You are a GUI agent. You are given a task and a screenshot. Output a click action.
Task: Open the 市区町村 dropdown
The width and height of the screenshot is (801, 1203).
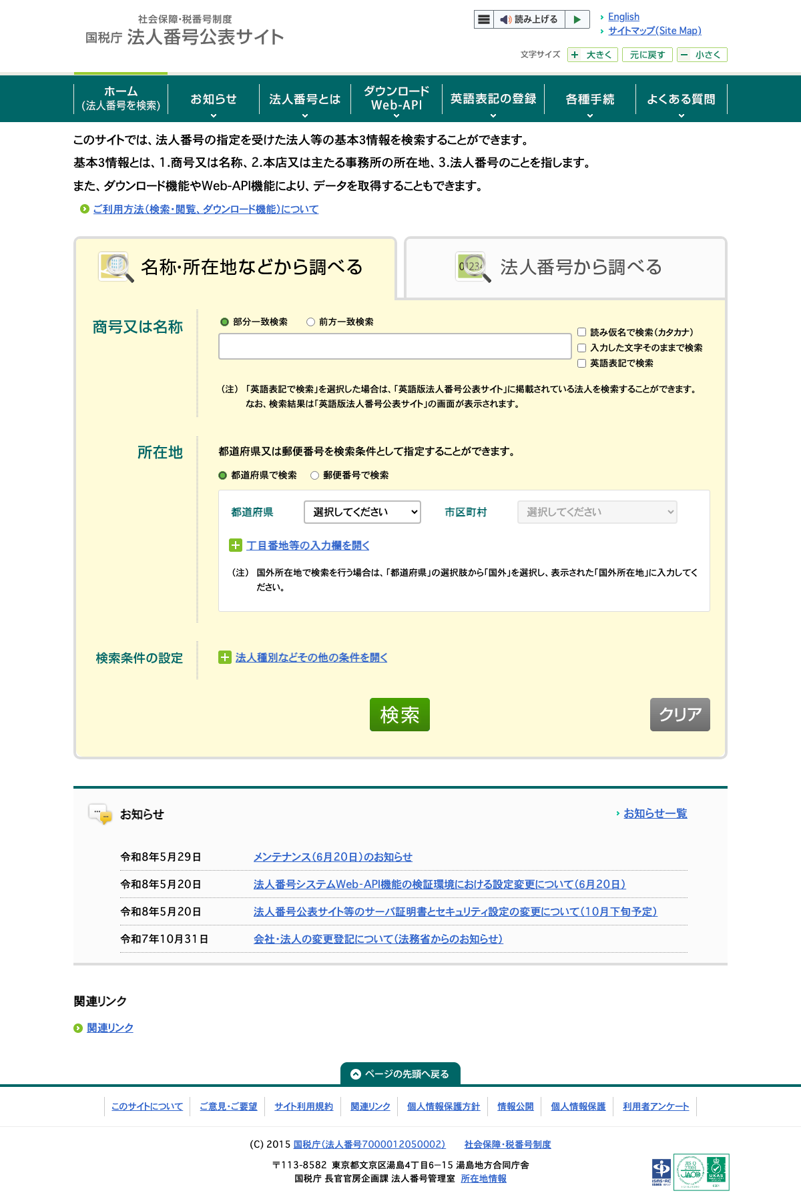click(x=597, y=512)
